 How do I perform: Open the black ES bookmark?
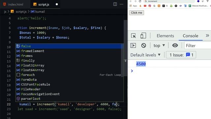pos(165,6)
